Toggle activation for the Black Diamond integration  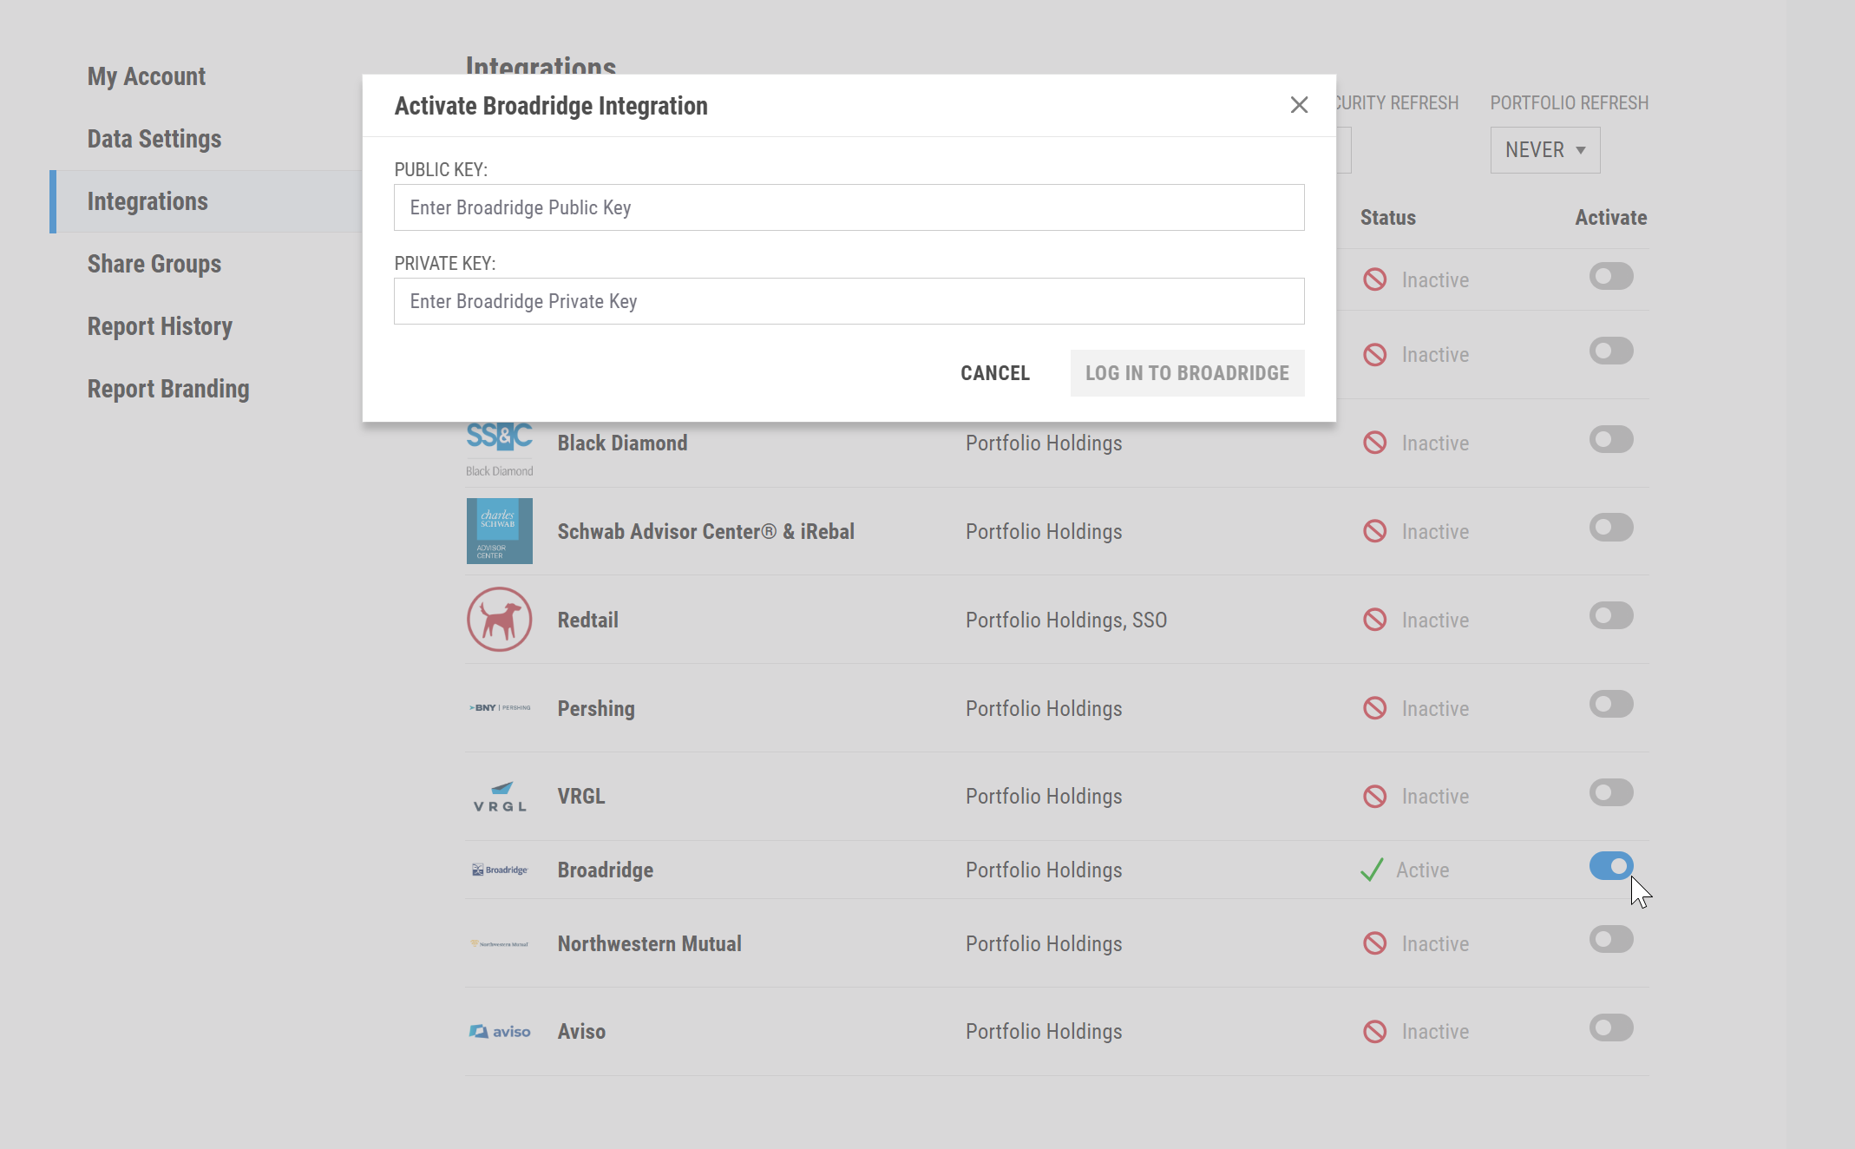(x=1611, y=439)
